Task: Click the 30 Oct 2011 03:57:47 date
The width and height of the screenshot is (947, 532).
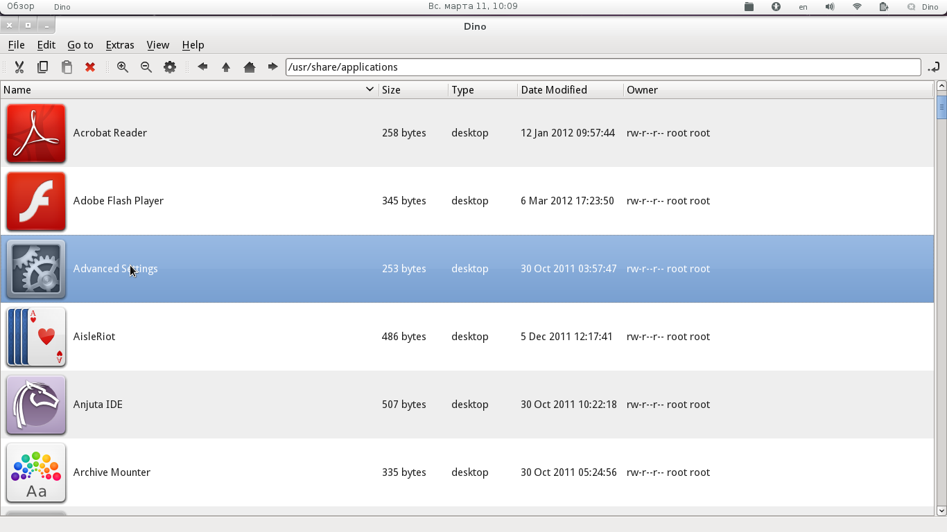Action: coord(568,269)
